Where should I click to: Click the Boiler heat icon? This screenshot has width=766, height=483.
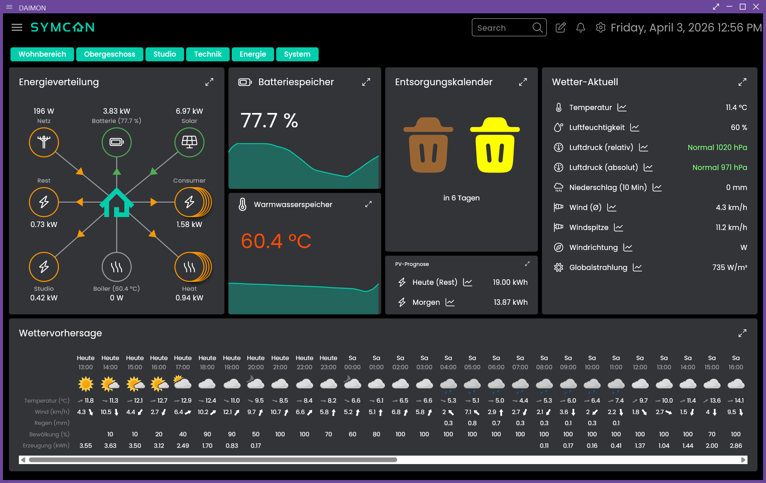tap(117, 267)
